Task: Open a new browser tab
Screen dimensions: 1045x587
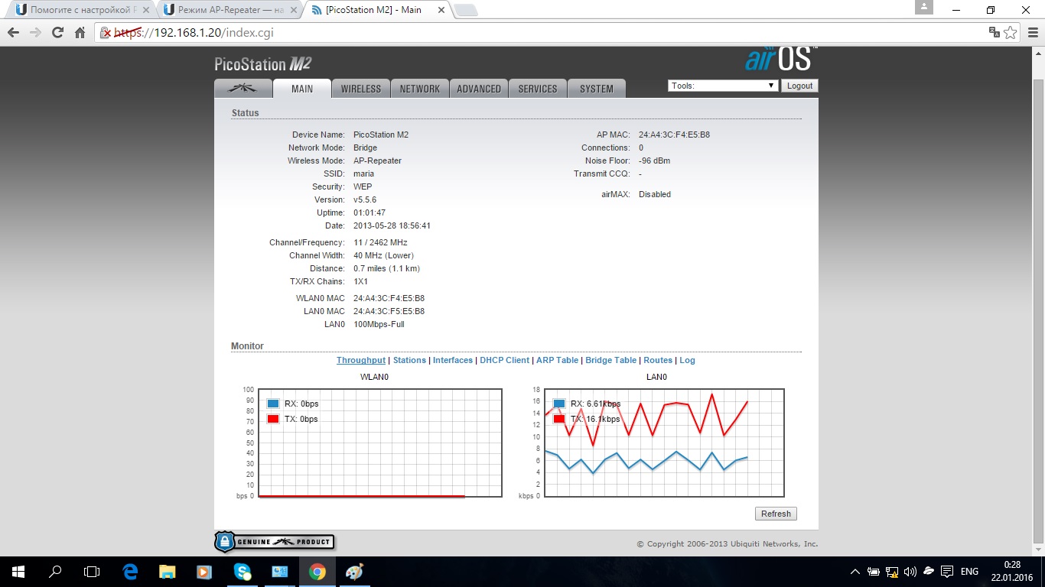Action: [466, 11]
